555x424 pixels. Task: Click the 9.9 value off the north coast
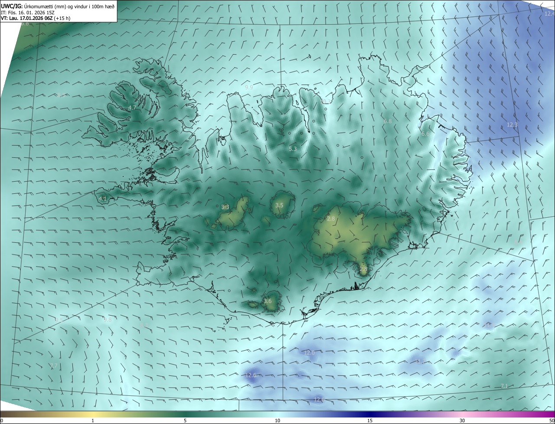(249, 87)
